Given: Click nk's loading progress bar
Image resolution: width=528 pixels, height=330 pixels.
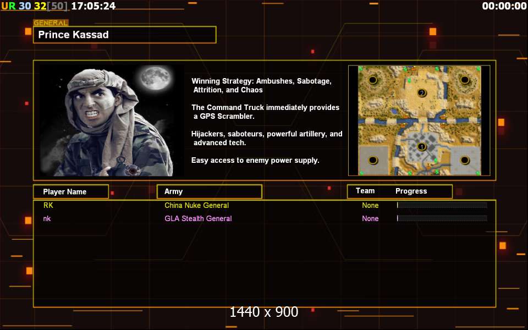Looking at the screenshot, I should [x=442, y=218].
